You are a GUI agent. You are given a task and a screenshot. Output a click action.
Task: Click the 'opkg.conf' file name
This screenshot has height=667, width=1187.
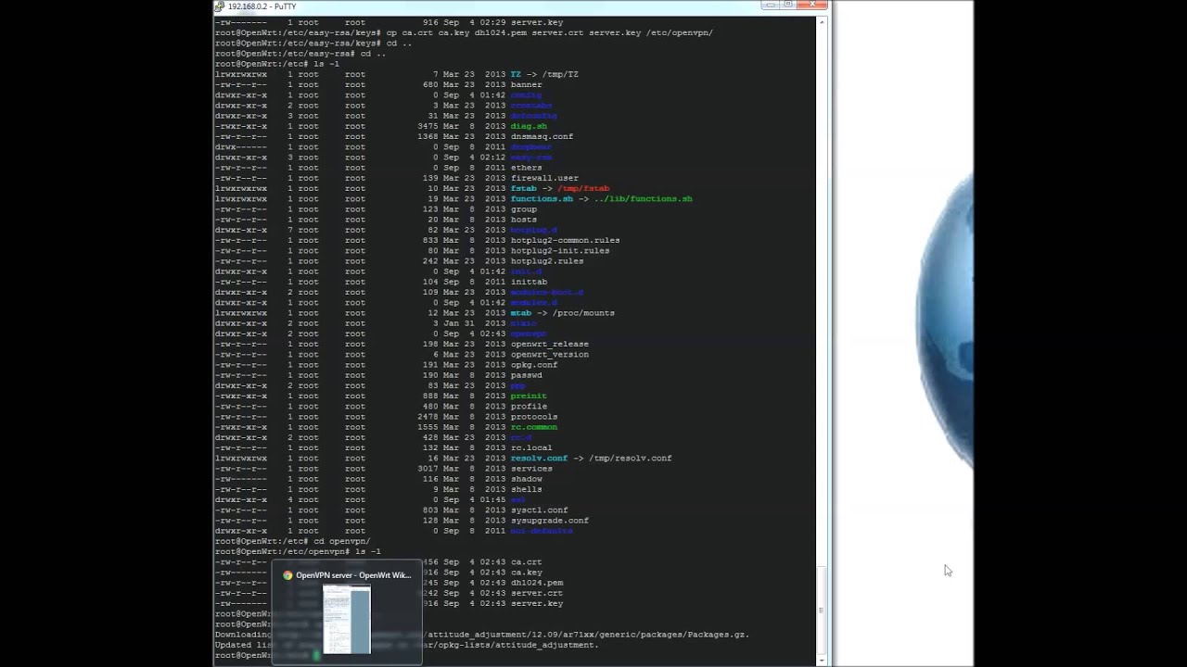(x=534, y=365)
